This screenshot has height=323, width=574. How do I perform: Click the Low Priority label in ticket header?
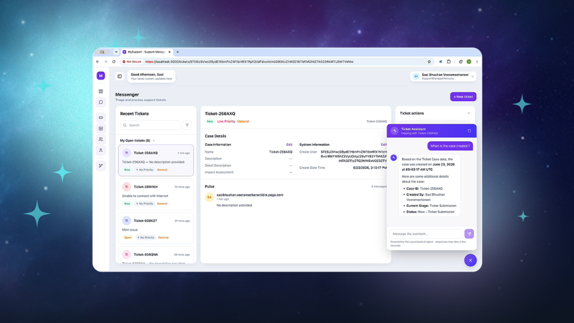(x=226, y=121)
